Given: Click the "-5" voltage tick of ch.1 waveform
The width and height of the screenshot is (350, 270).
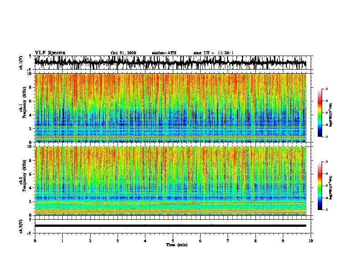Looking at the screenshot, I should point(30,70).
